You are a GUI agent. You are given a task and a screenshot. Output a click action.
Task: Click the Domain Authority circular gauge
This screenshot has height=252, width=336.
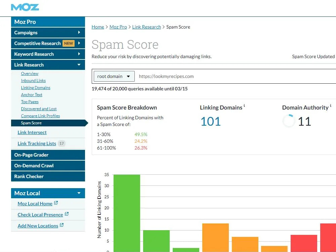(289, 121)
